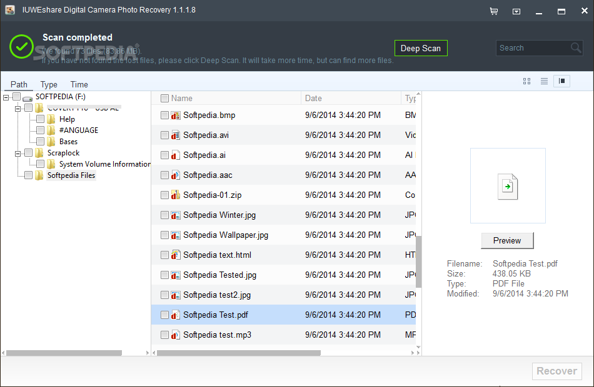This screenshot has width=594, height=387.
Task: Click the Softpedia Files folder icon
Action: [x=39, y=175]
